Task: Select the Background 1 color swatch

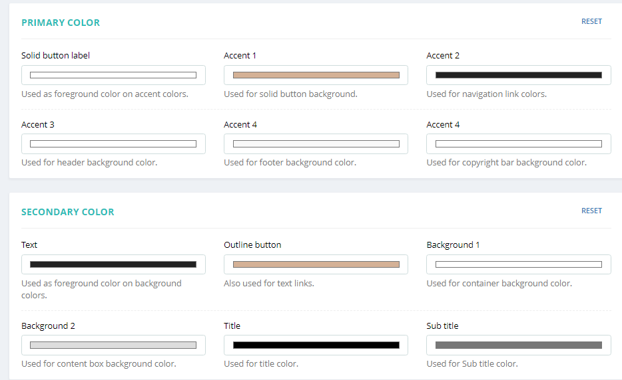Action: [x=518, y=264]
